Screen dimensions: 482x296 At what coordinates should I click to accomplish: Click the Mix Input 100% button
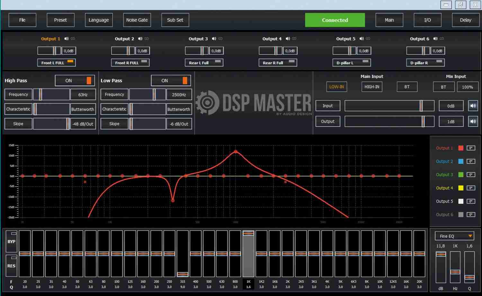pos(467,87)
